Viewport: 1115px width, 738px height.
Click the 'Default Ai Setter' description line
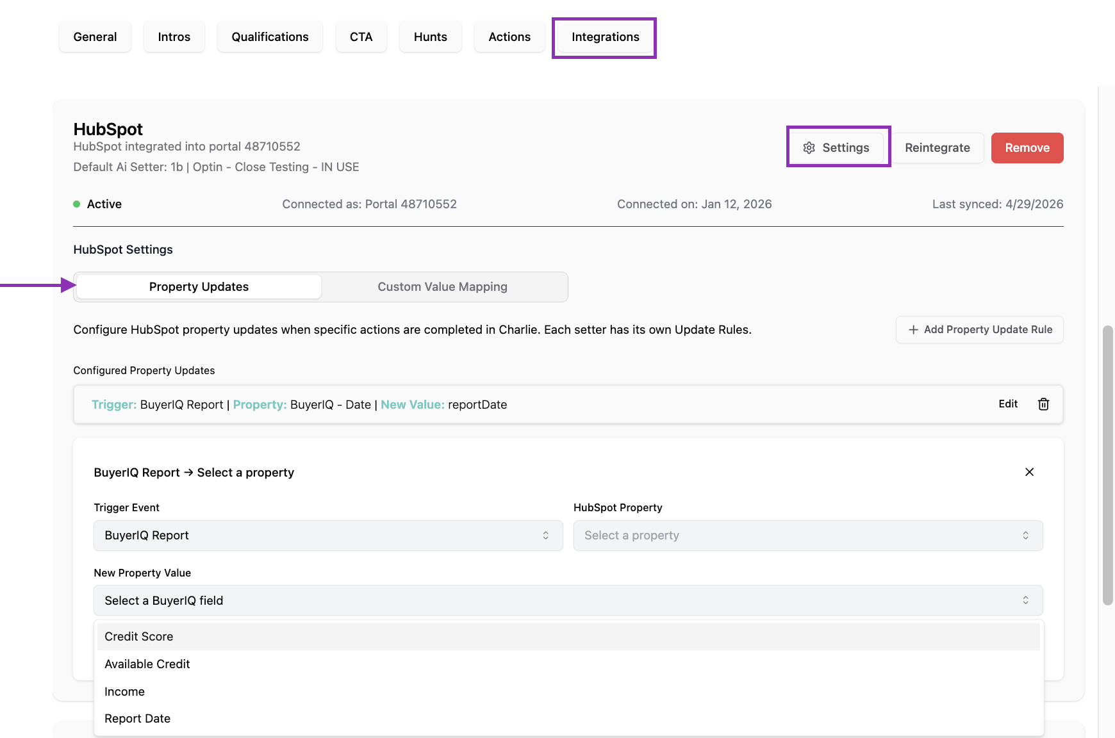coord(217,167)
